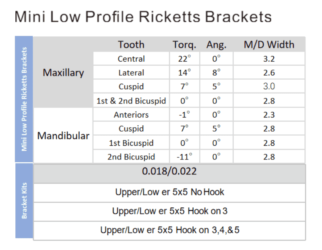Image resolution: width=322 pixels, height=250 pixels.
Task: Select the Maxillary group cell
Action: coord(63,73)
